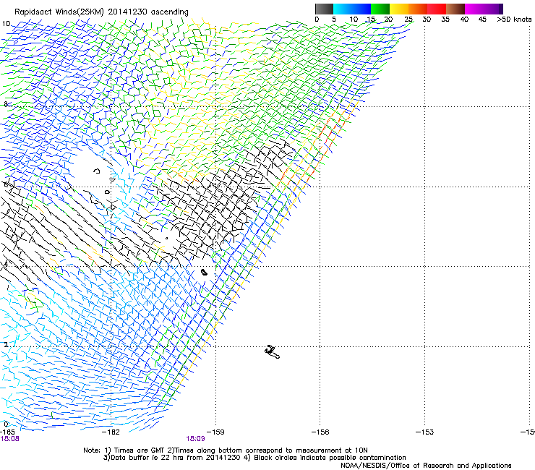Click the '>50 knots' legend label
The image size is (535, 470).
pos(514,20)
